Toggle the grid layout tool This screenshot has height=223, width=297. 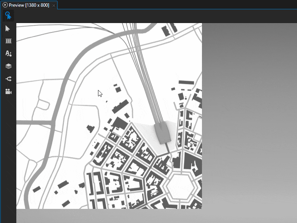click(x=8, y=41)
